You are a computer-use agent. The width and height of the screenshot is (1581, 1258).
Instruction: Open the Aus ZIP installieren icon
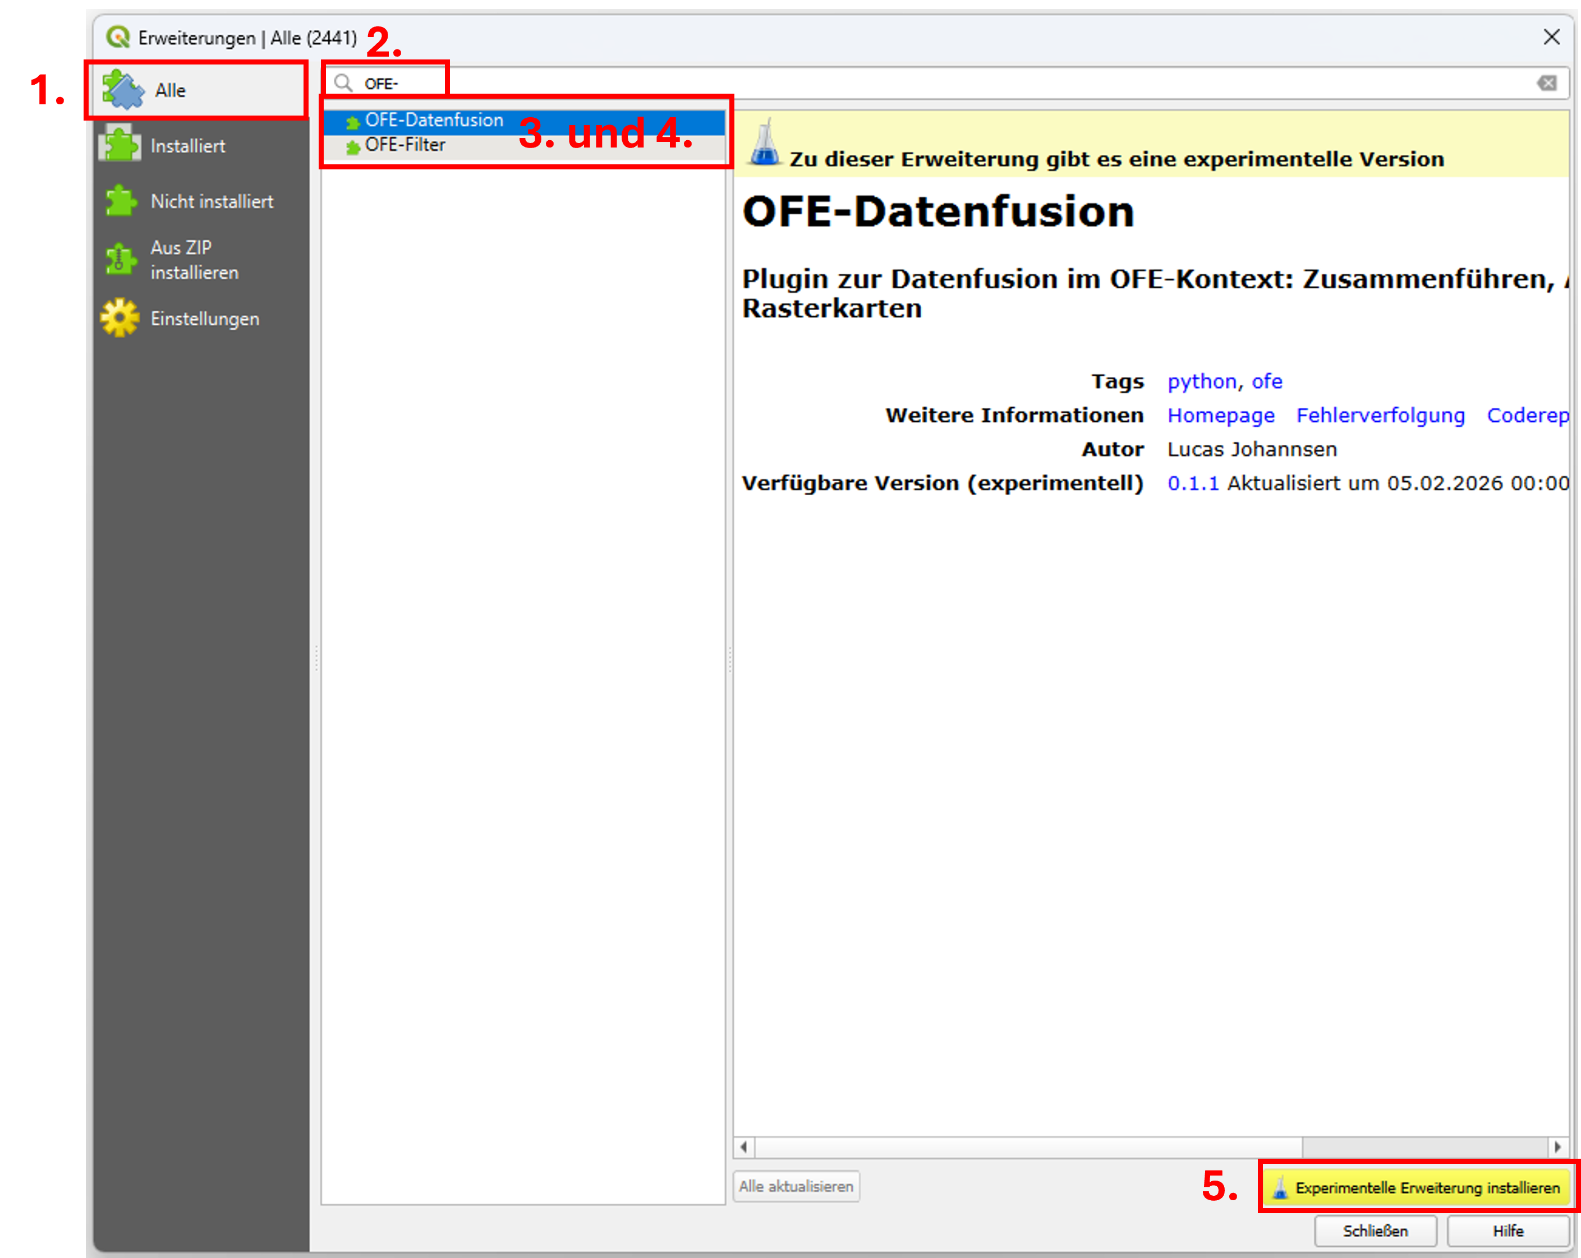coord(120,259)
